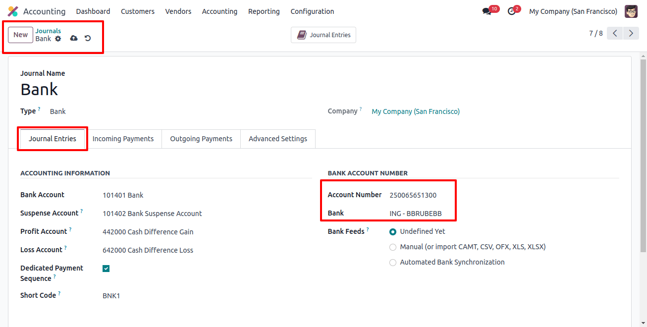647x327 pixels.
Task: Toggle Dedicated Payment Sequence checkbox
Action: click(106, 269)
